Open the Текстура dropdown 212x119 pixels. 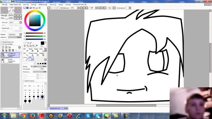pyautogui.click(x=15, y=22)
